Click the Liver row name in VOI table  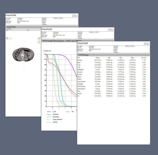click(x=79, y=67)
